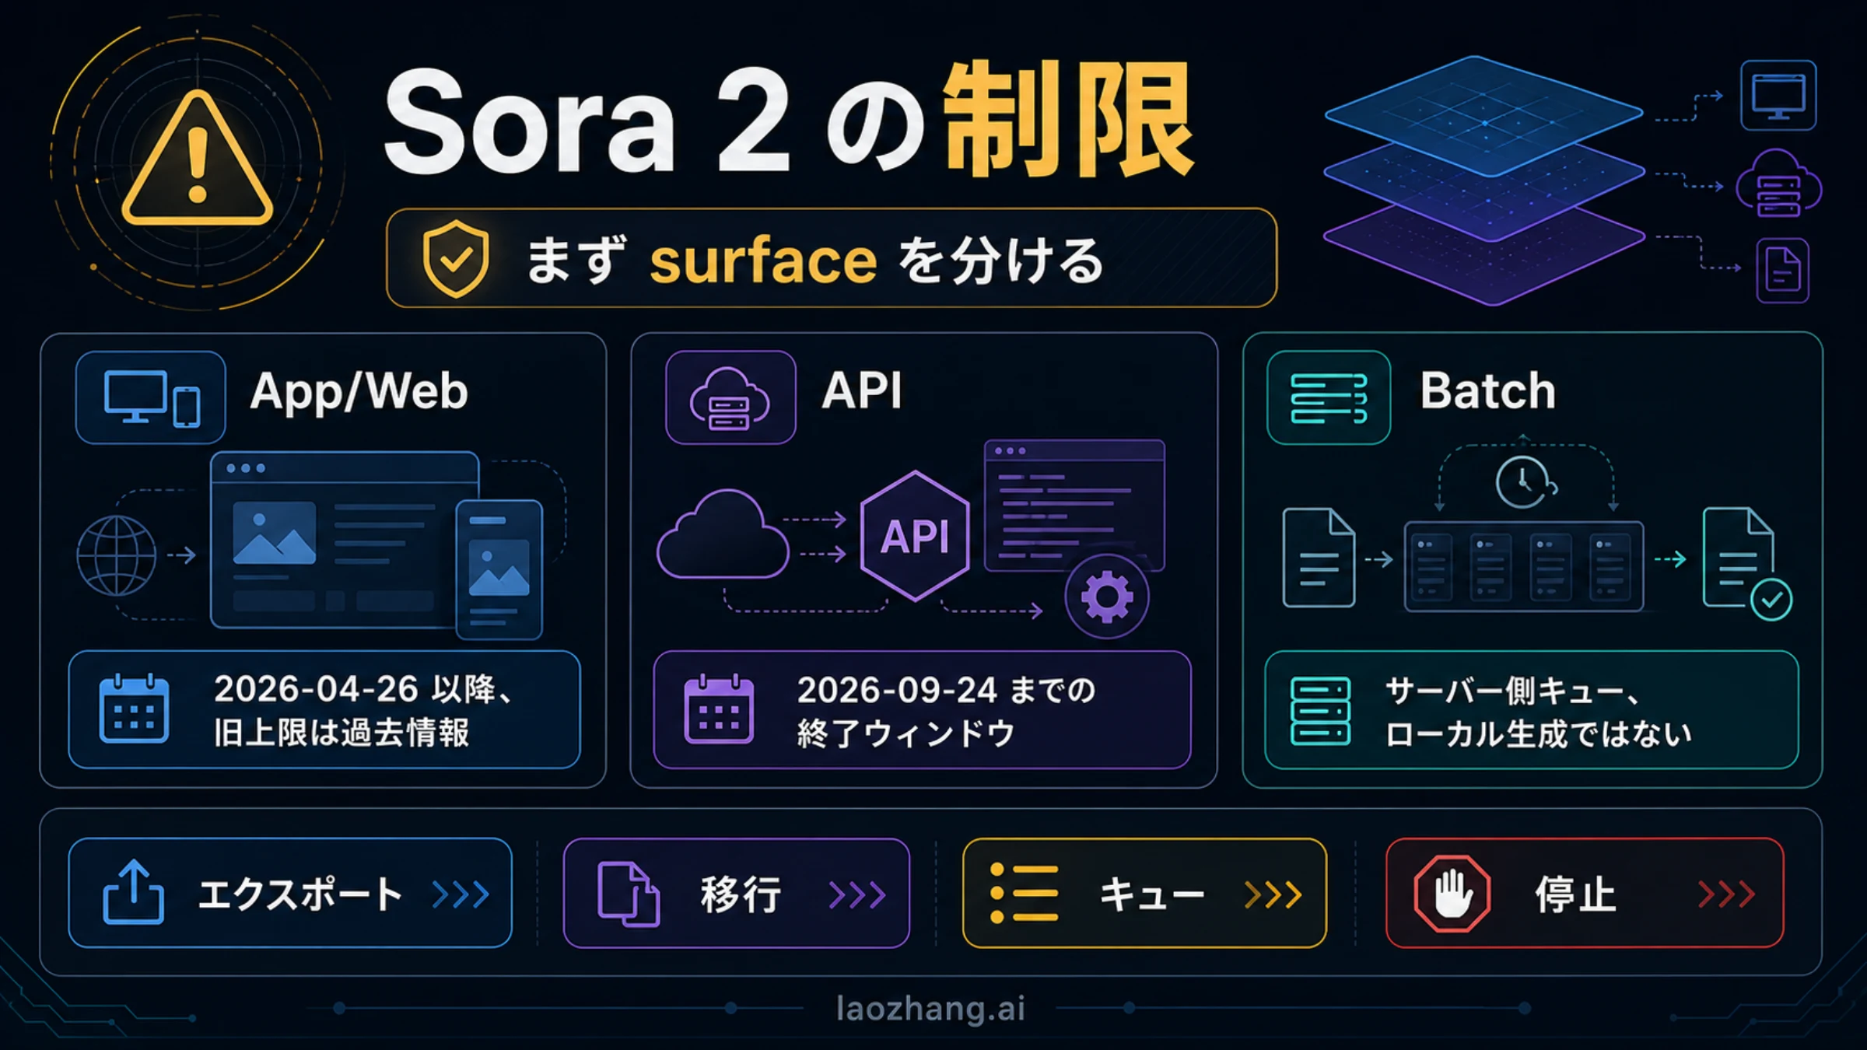
Task: Click the API card heading text
Action: pos(862,390)
